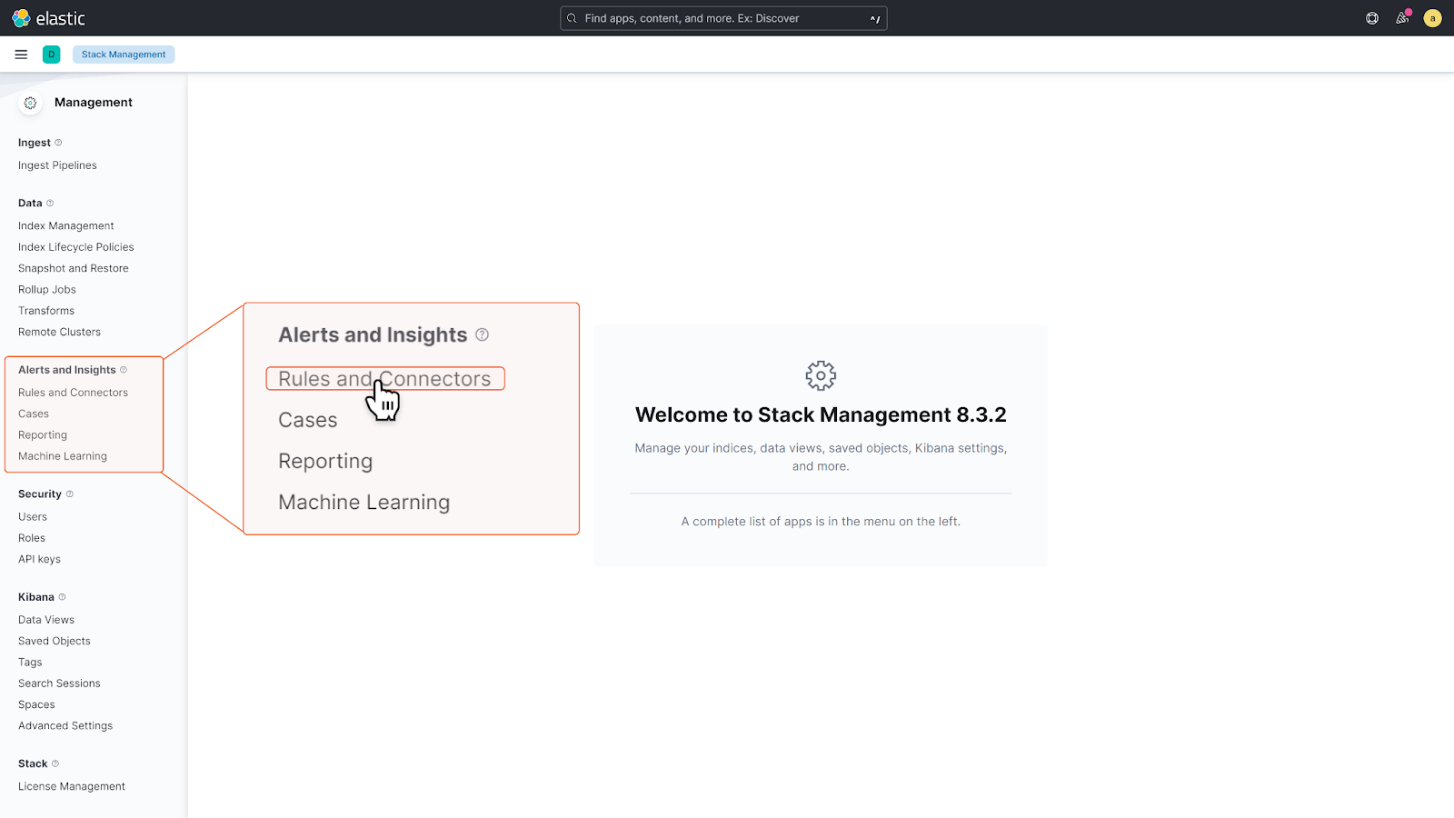Click the green D space avatar
Screen dimensions: 1454x818
[52, 55]
